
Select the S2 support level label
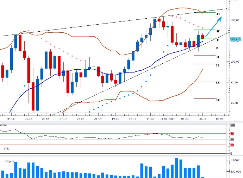coord(217,66)
